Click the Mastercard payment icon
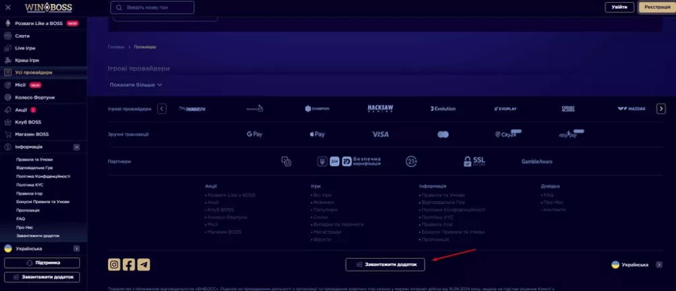The height and width of the screenshot is (291, 676). coord(443,135)
